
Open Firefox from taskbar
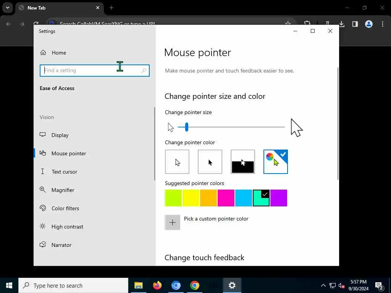[157, 285]
